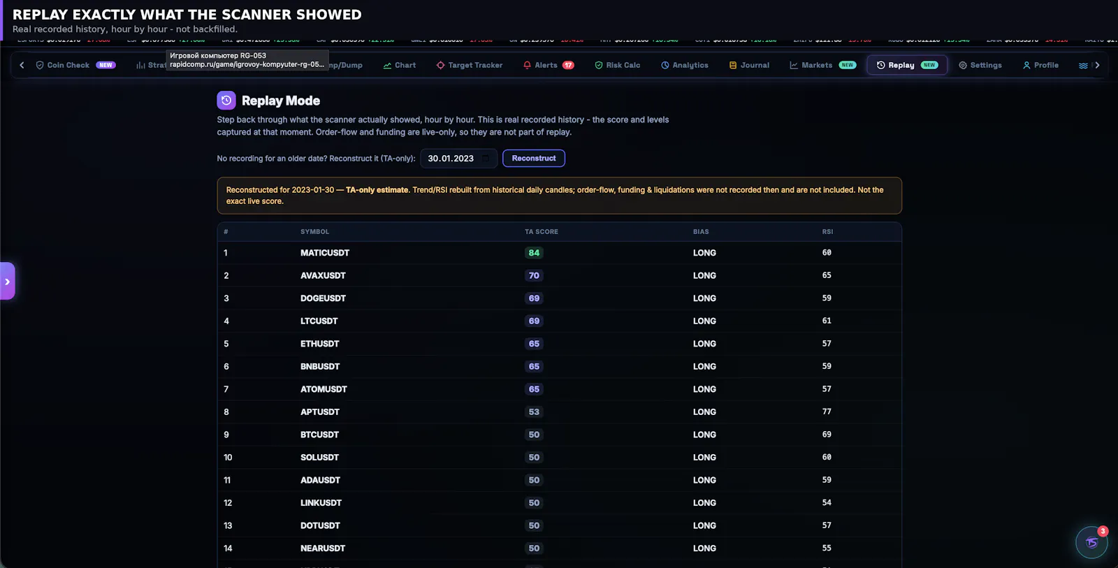Click the Profile person icon

click(1026, 65)
